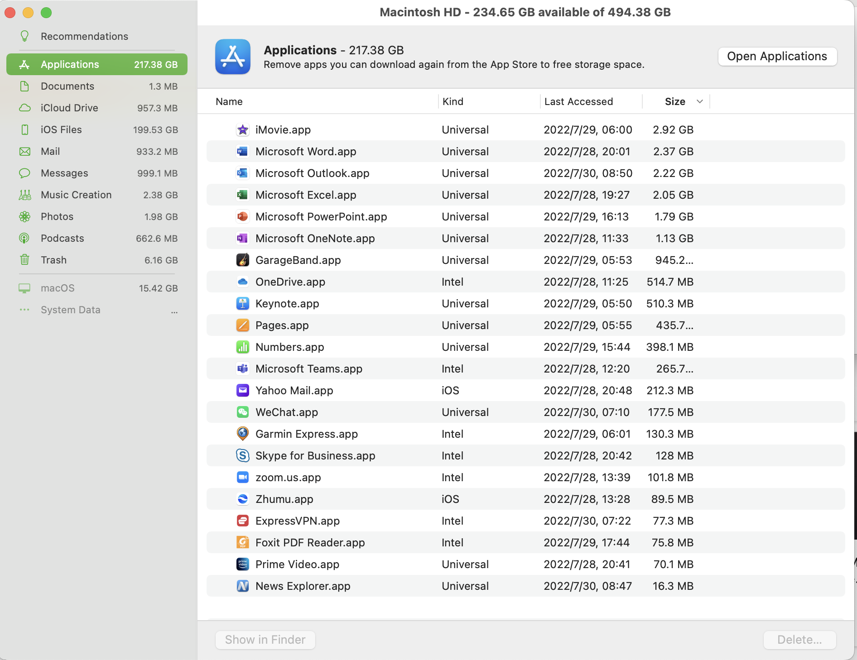
Task: Click the Microsoft PowerPoint app icon
Action: tap(243, 217)
